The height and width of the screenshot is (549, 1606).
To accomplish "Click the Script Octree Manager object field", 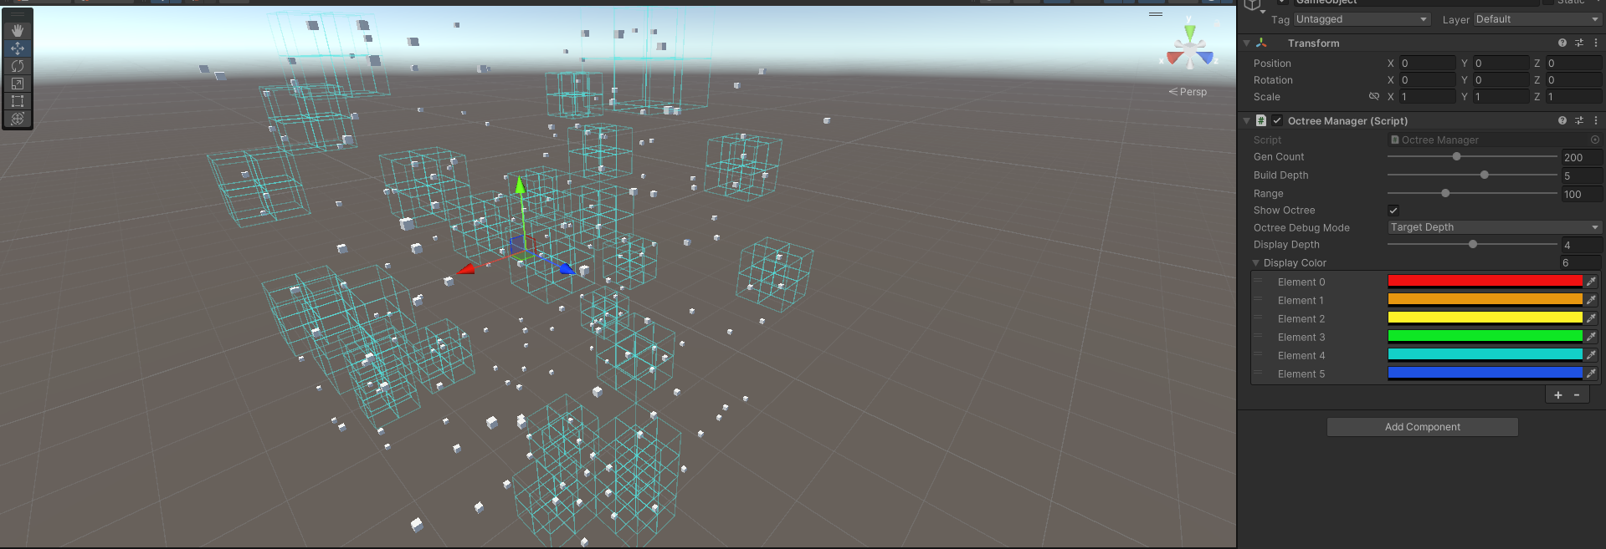I will point(1495,140).
